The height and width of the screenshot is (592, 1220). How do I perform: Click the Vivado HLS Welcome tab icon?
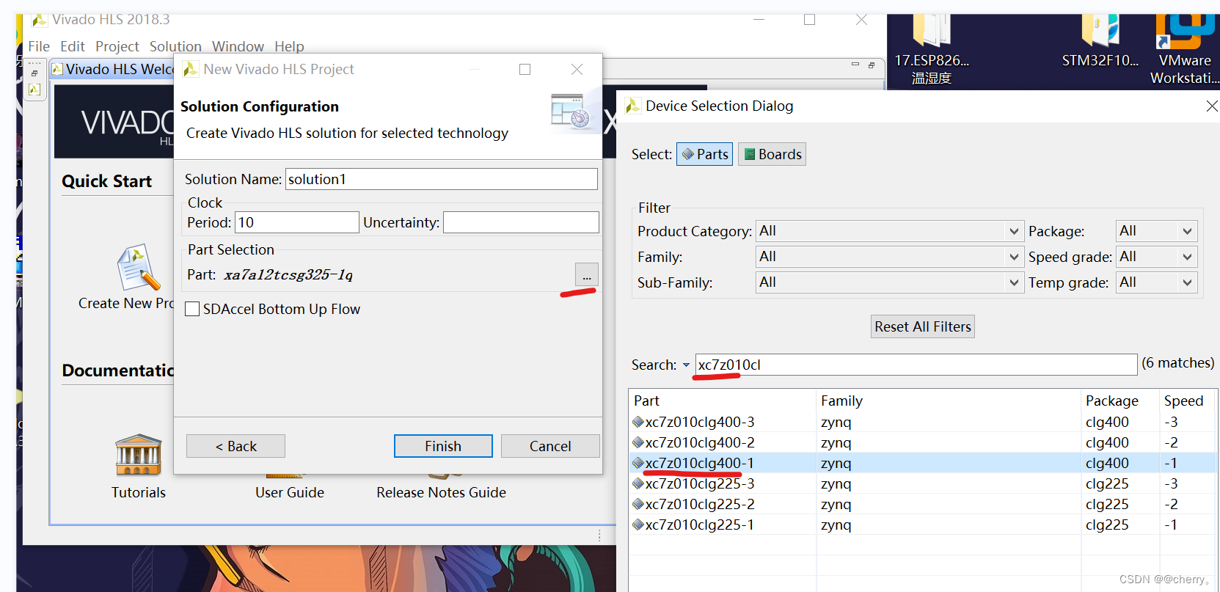click(57, 69)
